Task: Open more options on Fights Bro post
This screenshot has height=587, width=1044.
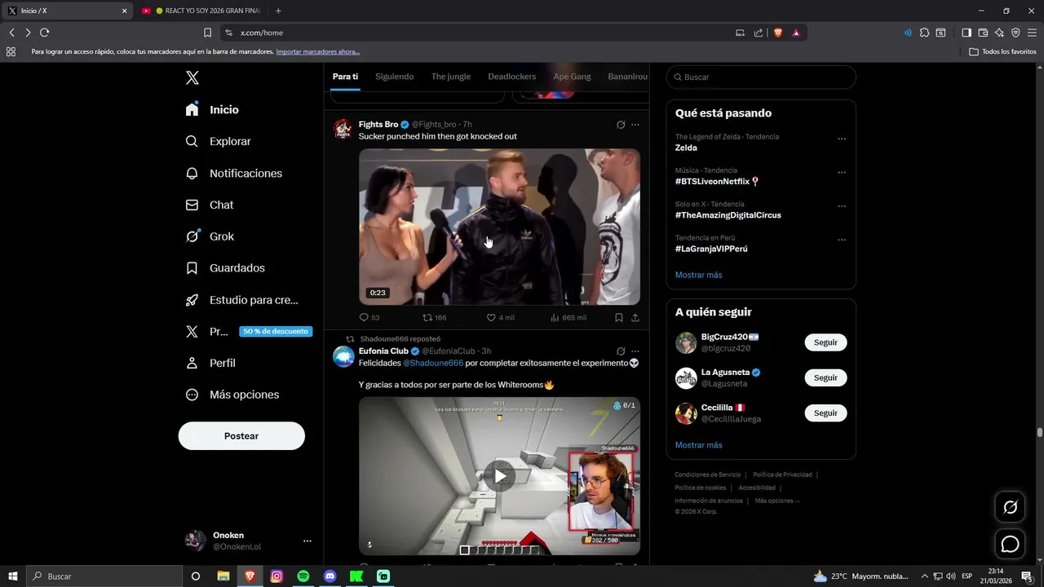Action: click(635, 125)
